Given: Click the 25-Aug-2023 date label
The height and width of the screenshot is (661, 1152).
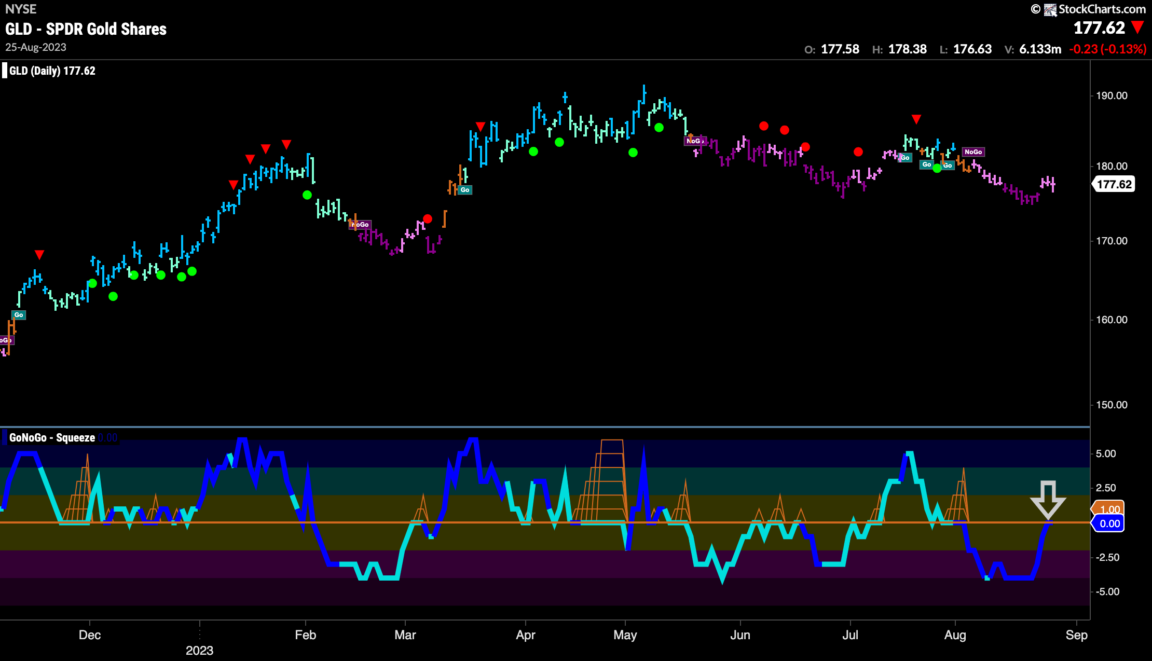Looking at the screenshot, I should (36, 47).
